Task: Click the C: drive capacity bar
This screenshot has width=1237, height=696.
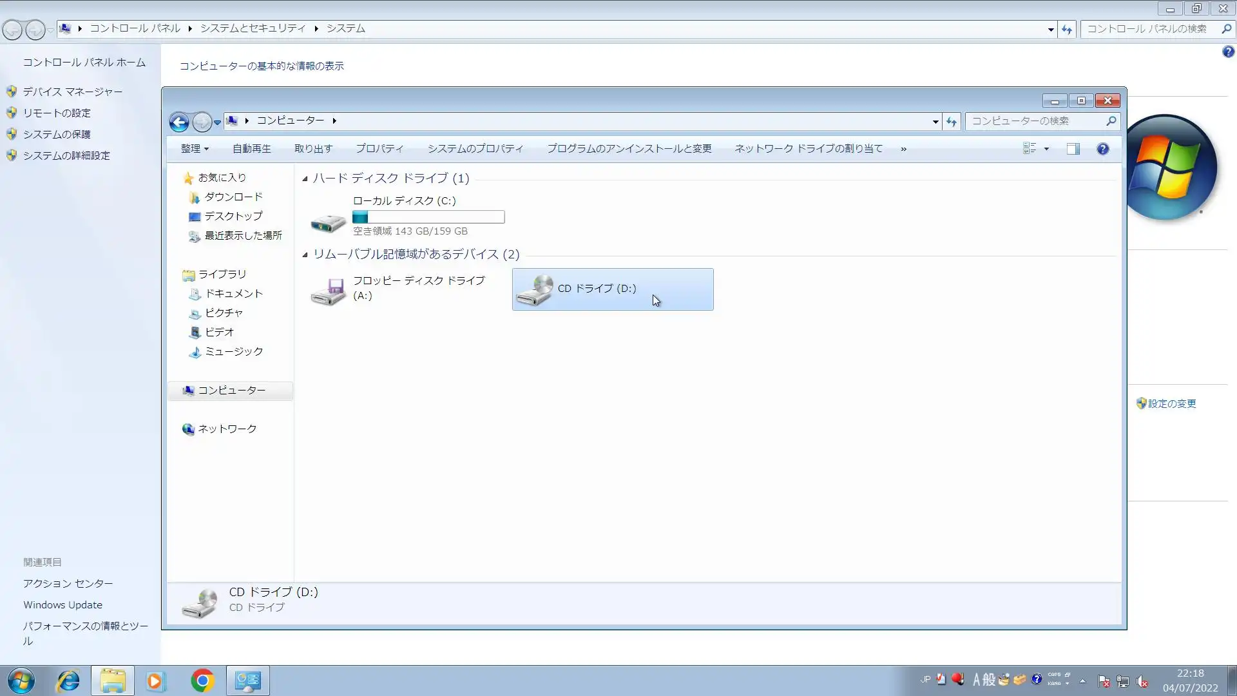Action: tap(428, 217)
